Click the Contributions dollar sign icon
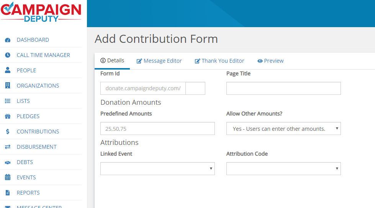 [x=8, y=132]
